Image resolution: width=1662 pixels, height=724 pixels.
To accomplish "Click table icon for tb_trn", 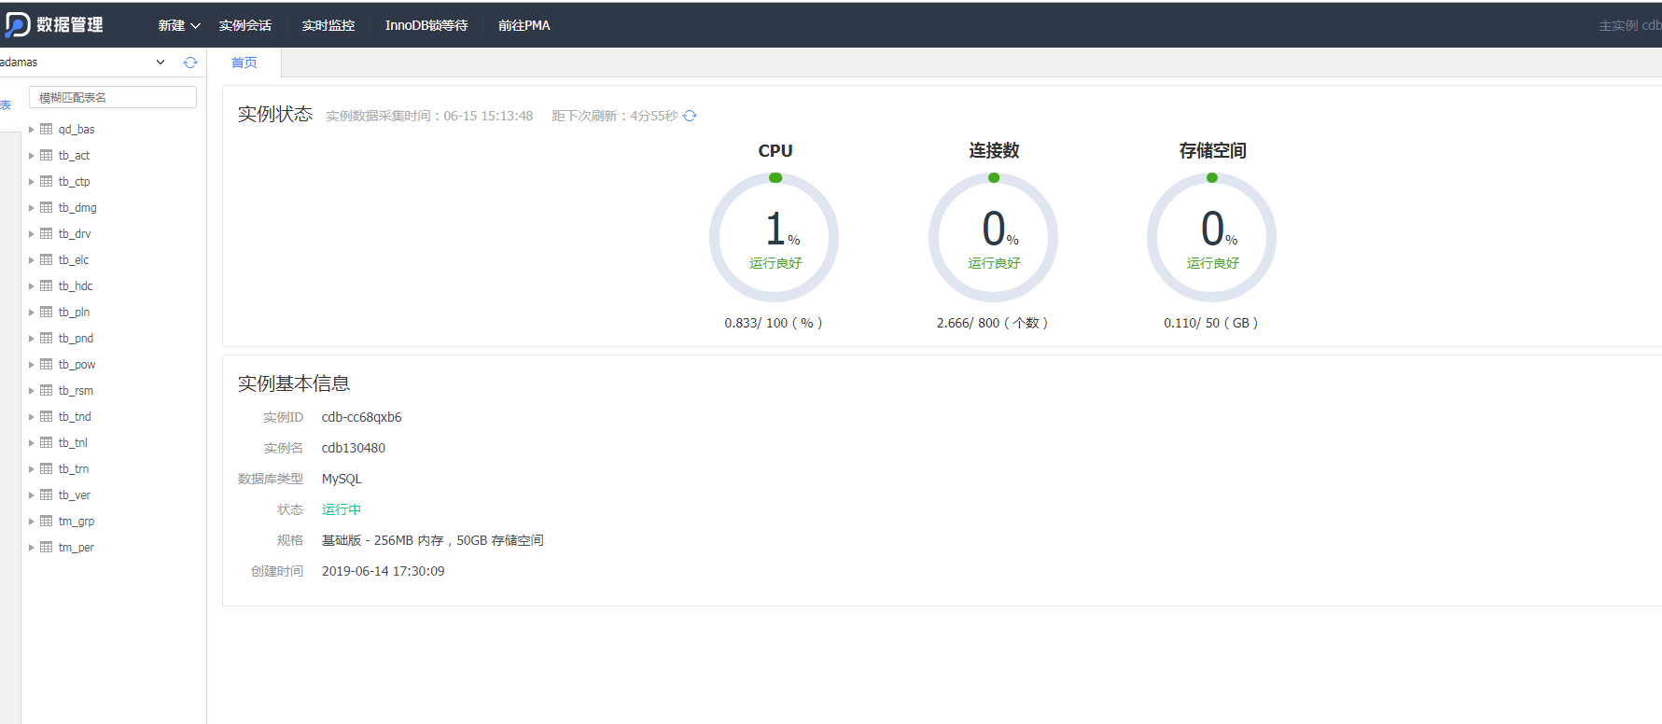I will pyautogui.click(x=47, y=468).
